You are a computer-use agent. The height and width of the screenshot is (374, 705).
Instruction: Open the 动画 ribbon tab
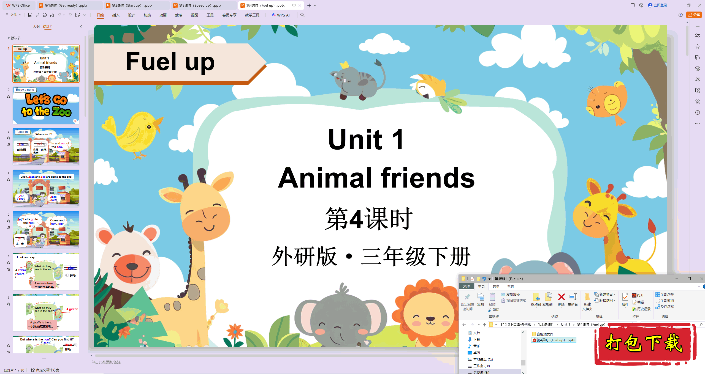[x=163, y=15]
